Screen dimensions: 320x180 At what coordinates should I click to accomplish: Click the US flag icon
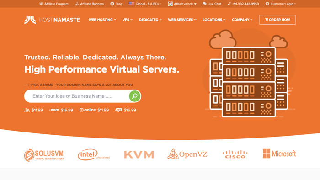(131, 4)
